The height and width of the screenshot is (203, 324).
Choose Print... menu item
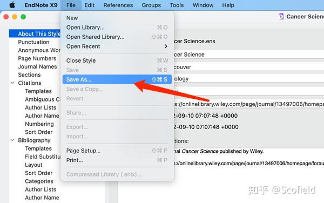click(117, 160)
